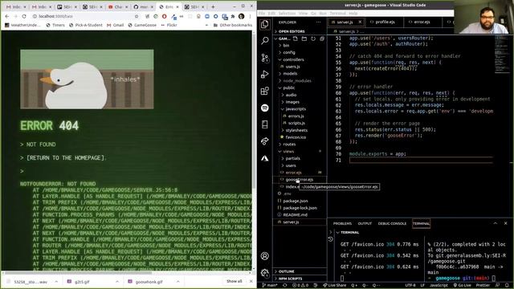Switch to the GitHub Chrome tab
This screenshot has width=514, height=289.
(143, 6)
